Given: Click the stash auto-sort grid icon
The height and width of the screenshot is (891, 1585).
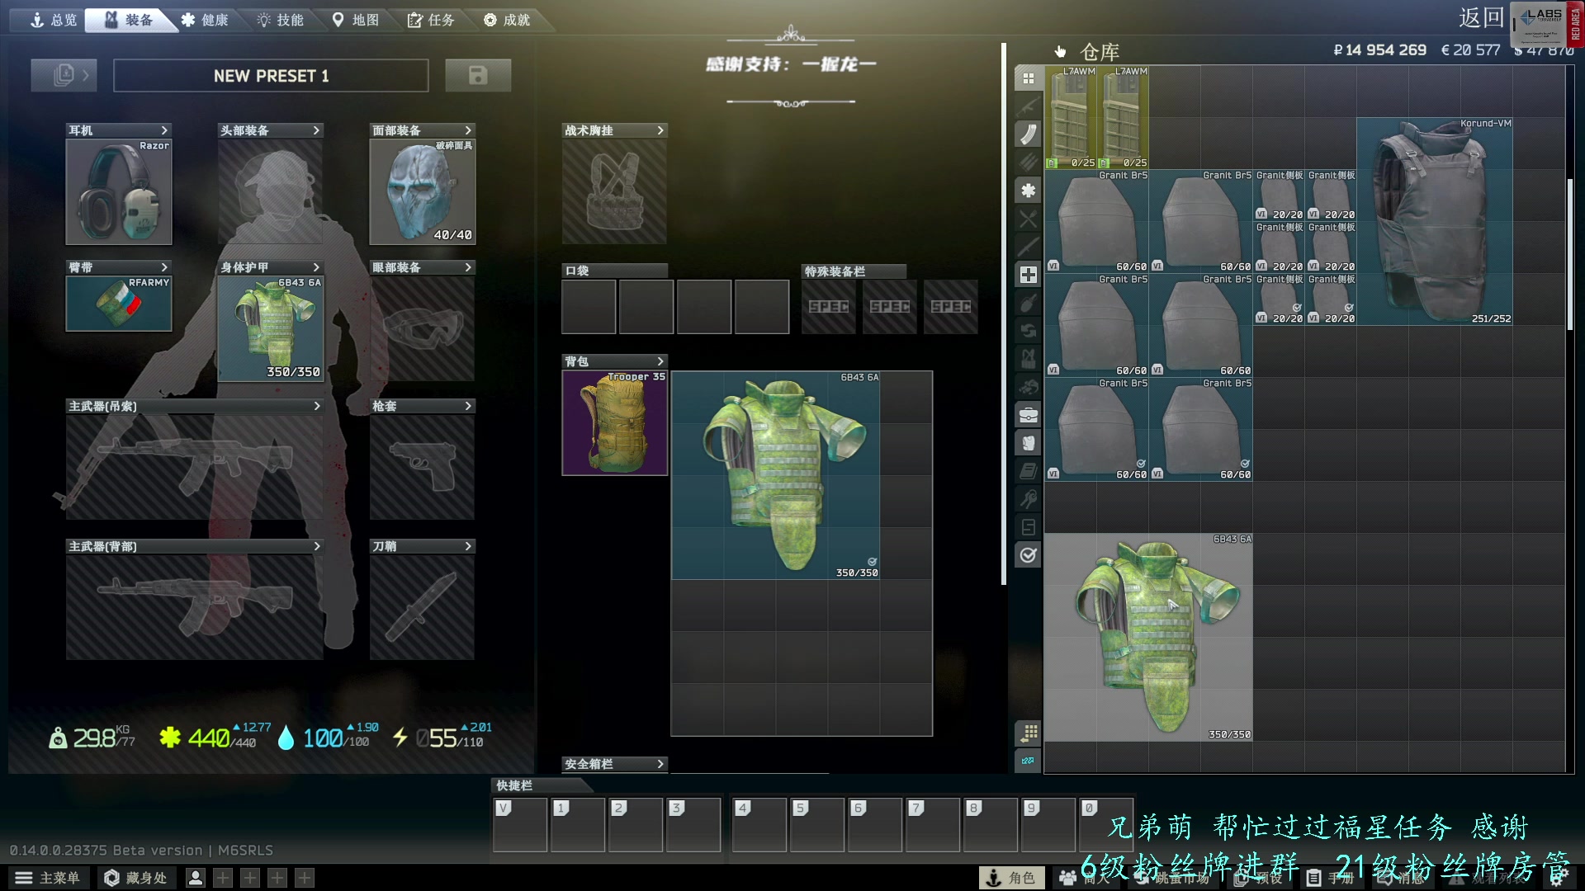Looking at the screenshot, I should coord(1028,733).
